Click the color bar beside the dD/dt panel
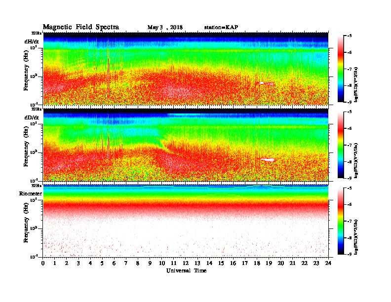391x302 pixels. pyautogui.click(x=341, y=145)
